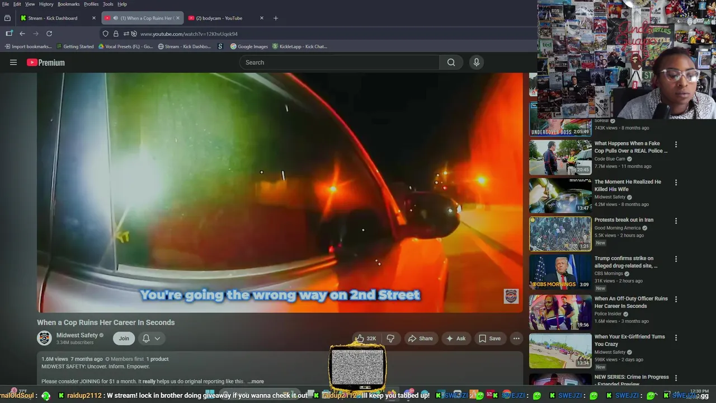716x403 pixels.
Task: Open site permissions icon in address bar
Action: point(126,34)
